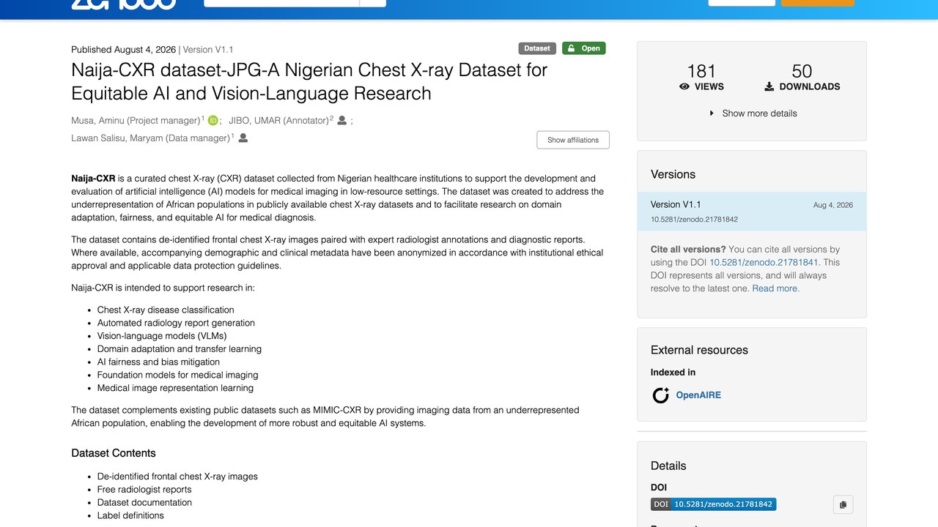Select Version V1.1 in Versions list

tap(752, 212)
